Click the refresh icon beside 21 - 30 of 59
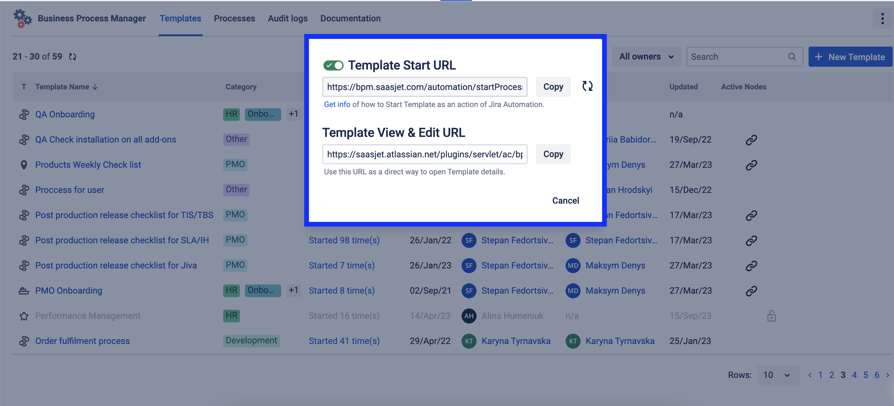The width and height of the screenshot is (894, 406). (x=72, y=56)
